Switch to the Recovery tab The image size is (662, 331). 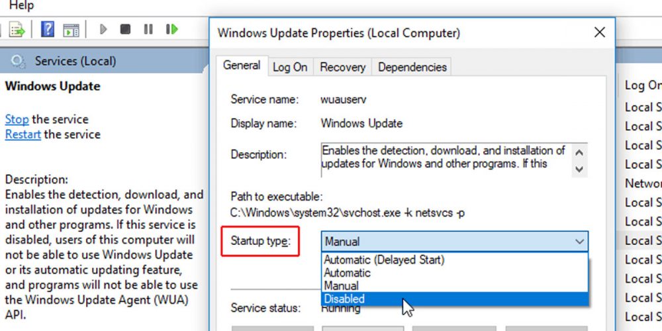[x=342, y=67]
